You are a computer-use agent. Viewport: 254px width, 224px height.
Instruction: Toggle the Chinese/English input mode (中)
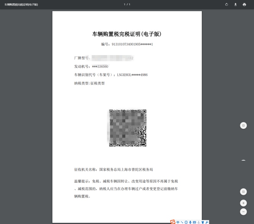pos(178,222)
